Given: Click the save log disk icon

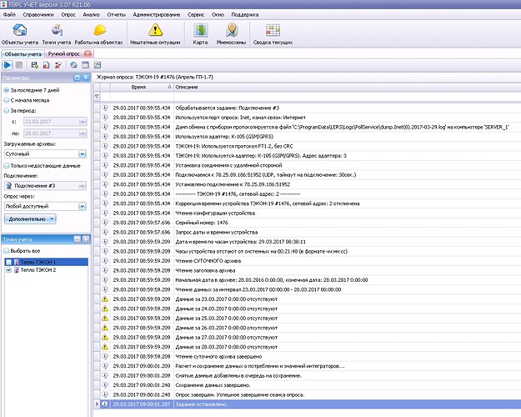Looking at the screenshot, I should point(34,65).
